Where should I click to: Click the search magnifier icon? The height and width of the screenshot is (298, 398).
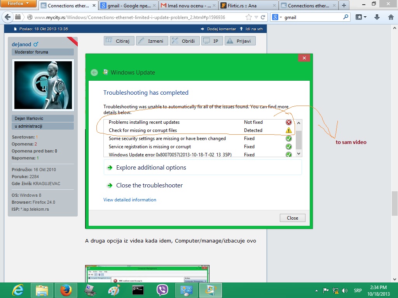point(346,17)
